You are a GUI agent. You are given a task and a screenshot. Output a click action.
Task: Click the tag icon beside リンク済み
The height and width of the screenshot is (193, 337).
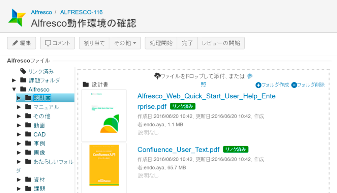[x=23, y=71]
